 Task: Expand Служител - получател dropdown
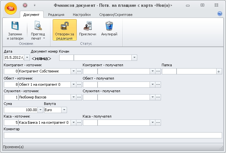153,97
